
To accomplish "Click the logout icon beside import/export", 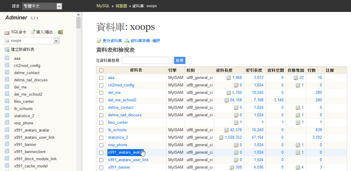I will click(x=60, y=32).
